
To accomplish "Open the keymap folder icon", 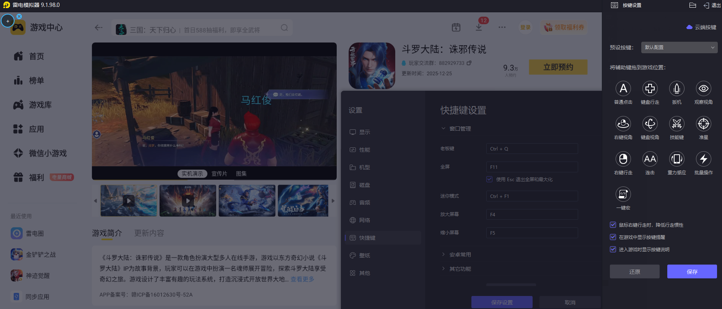I will [693, 5].
